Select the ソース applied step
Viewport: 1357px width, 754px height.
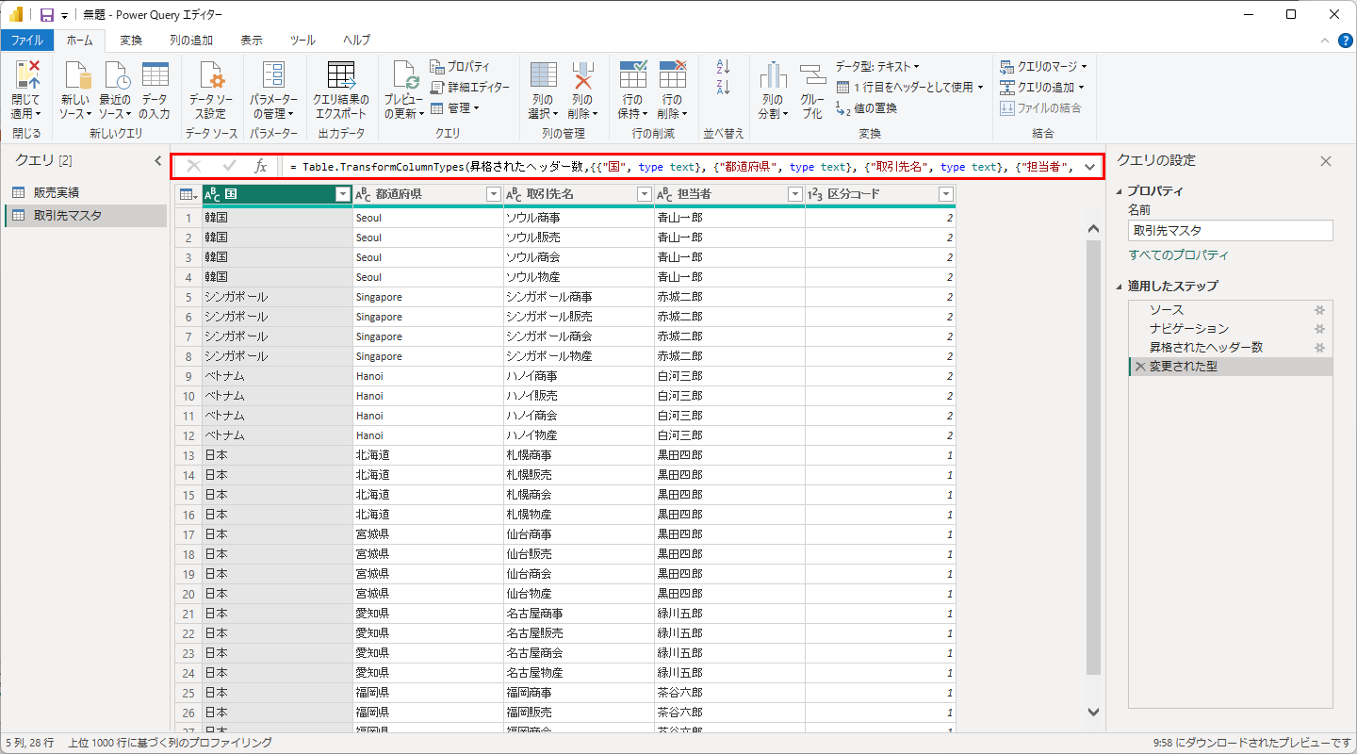(x=1230, y=310)
